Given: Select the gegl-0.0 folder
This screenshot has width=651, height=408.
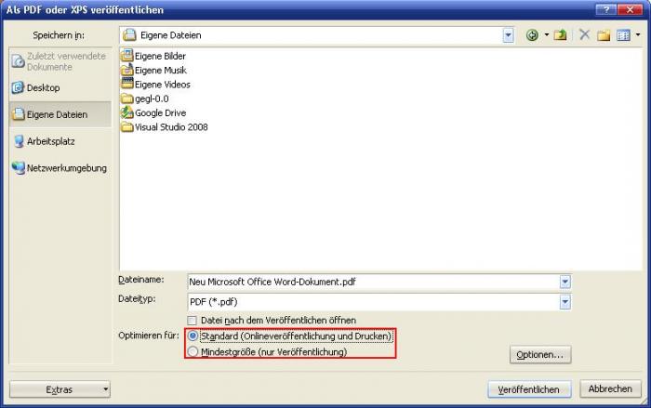Looking at the screenshot, I should click(144, 99).
